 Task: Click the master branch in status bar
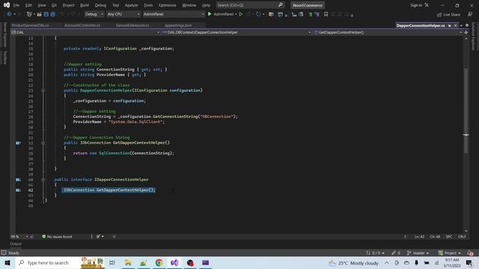[x=418, y=253]
